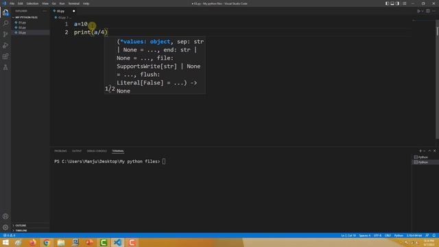This screenshot has width=439, height=247.
Task: Open the Terminal menu
Action: pos(74,3)
